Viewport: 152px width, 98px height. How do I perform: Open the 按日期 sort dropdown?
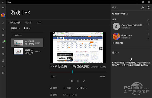coord(15,28)
